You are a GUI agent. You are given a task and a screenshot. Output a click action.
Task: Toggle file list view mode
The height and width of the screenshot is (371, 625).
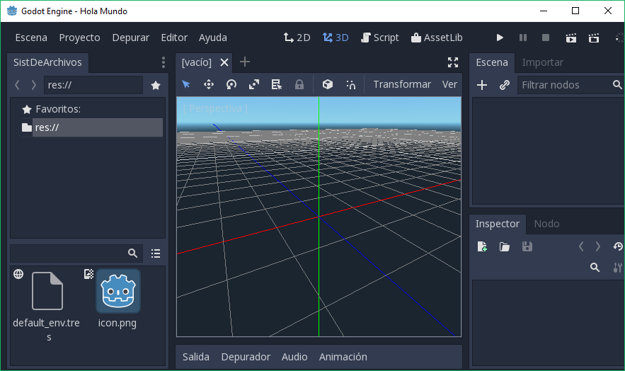click(156, 253)
